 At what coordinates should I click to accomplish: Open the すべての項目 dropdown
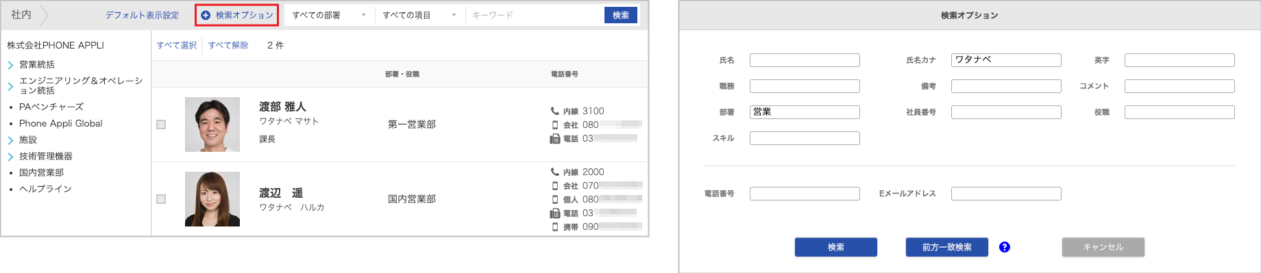(x=420, y=15)
